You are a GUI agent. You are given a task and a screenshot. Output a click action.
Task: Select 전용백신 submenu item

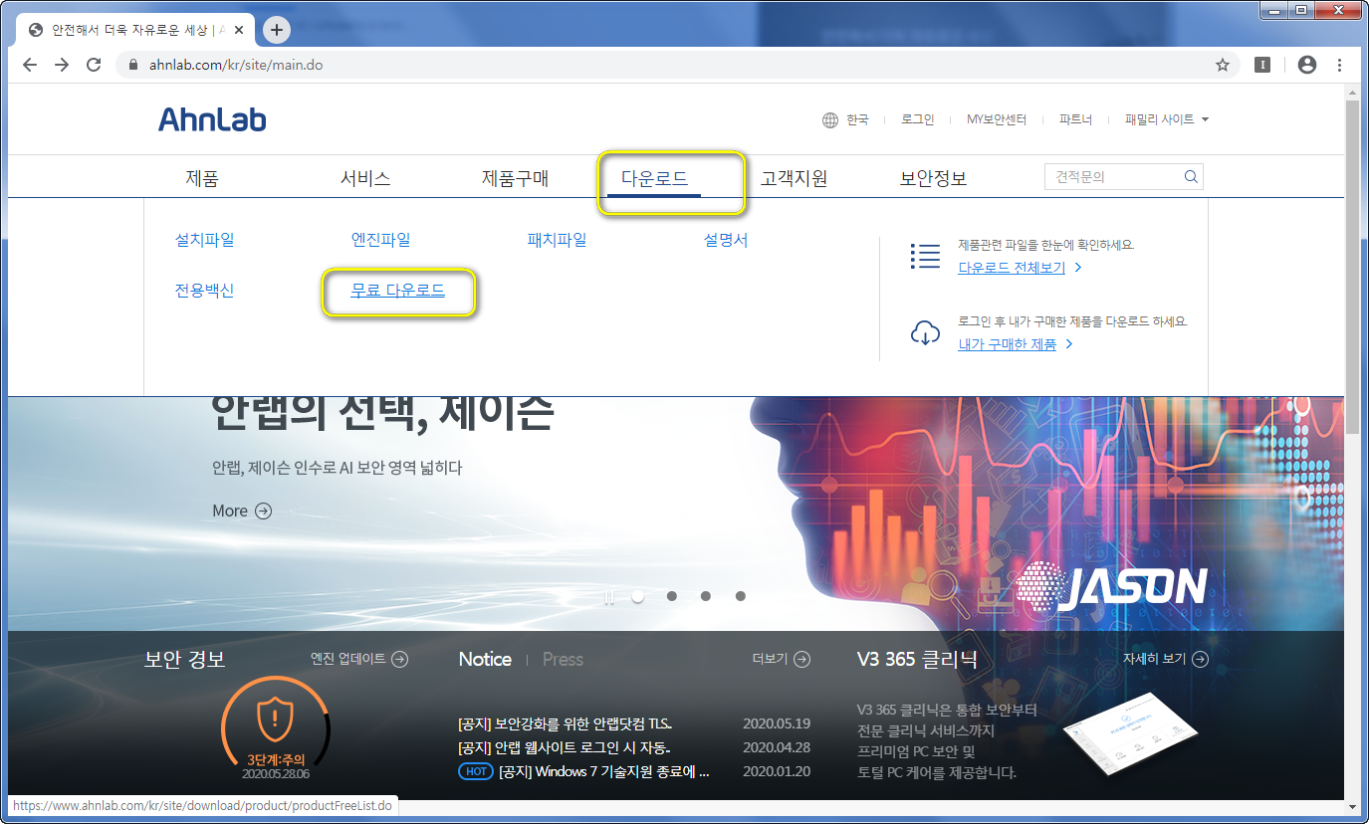click(204, 291)
